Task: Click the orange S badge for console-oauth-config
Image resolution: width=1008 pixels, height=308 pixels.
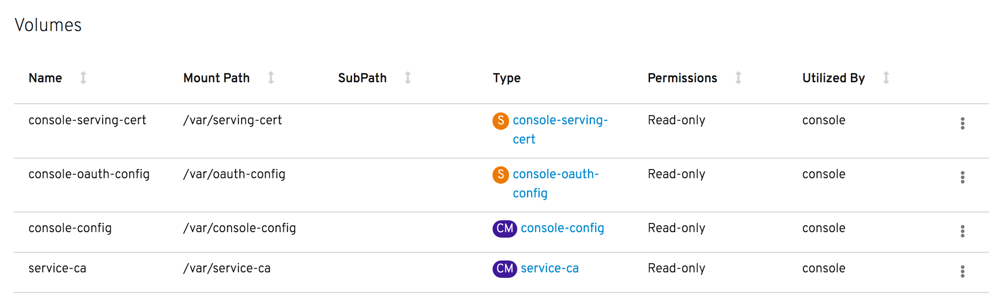Action: click(x=500, y=175)
